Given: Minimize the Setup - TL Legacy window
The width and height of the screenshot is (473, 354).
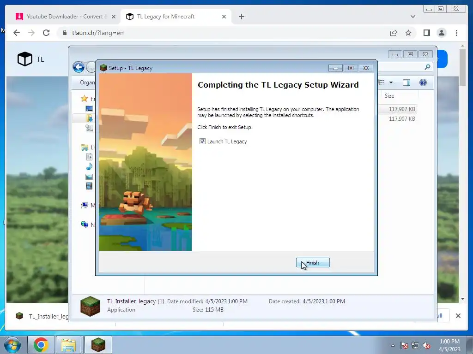Looking at the screenshot, I should [x=335, y=68].
